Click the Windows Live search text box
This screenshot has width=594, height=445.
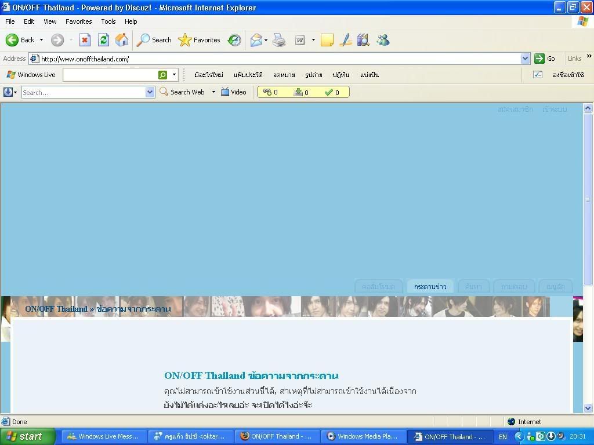110,75
